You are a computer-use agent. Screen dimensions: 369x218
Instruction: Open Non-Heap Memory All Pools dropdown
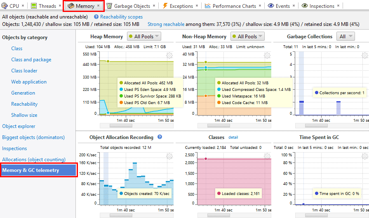click(247, 36)
